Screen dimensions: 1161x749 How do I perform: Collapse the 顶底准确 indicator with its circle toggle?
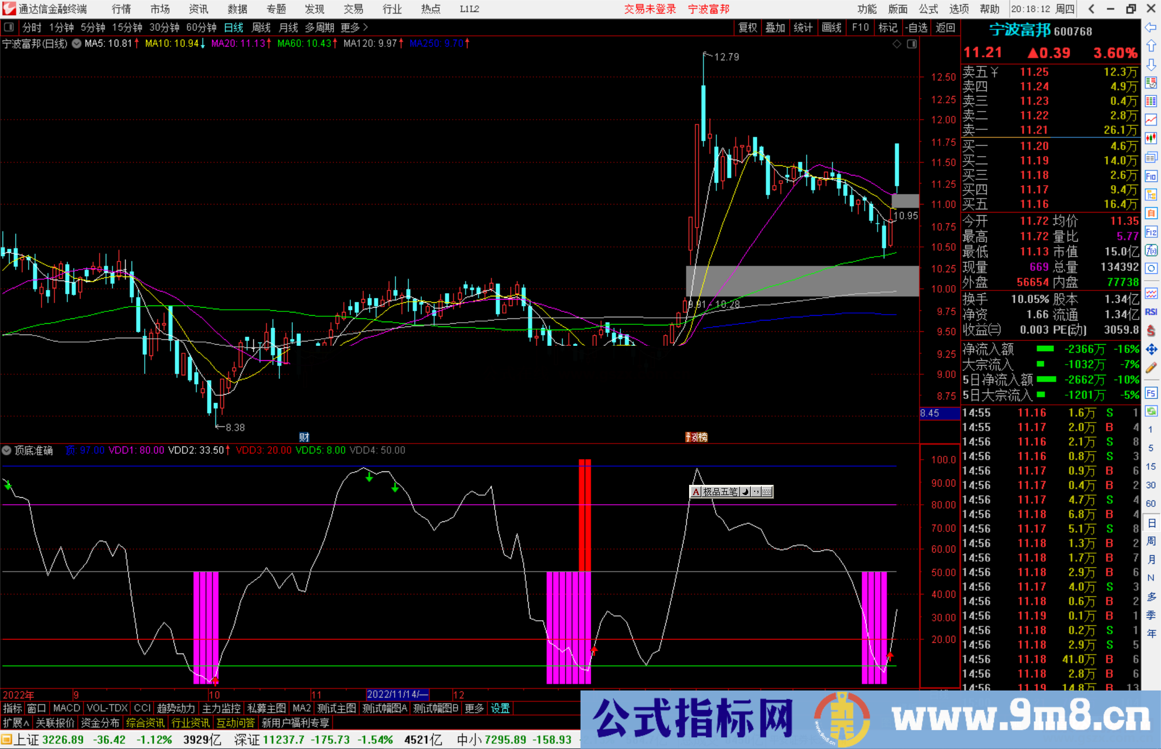click(6, 450)
